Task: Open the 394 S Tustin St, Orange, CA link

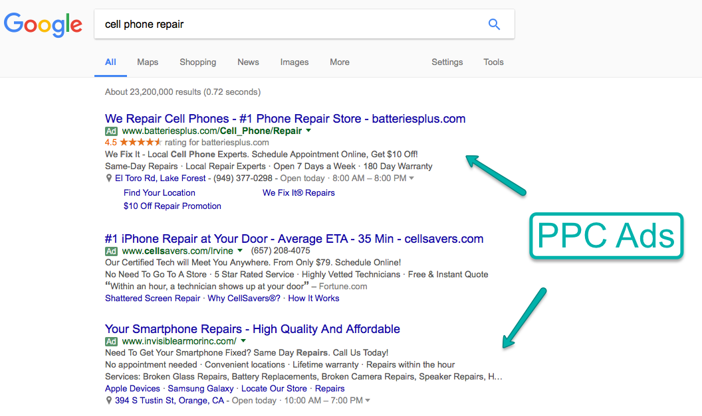Action: [170, 400]
